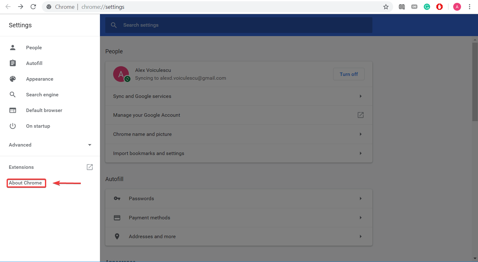Screen dimensions: 478x262
Task: Open the Chrome three-dot menu
Action: coord(470,7)
